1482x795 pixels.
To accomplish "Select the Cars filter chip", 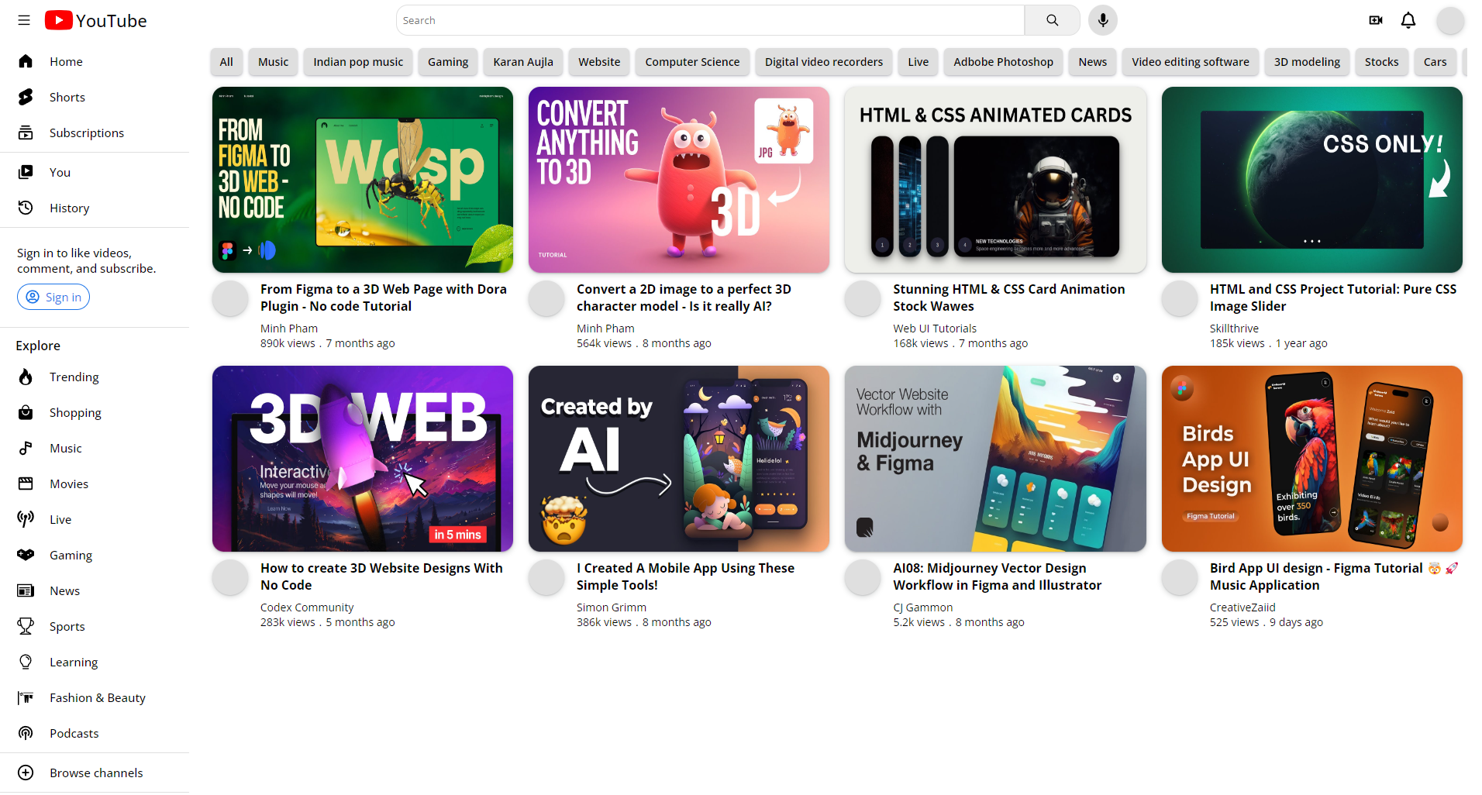I will (1435, 62).
